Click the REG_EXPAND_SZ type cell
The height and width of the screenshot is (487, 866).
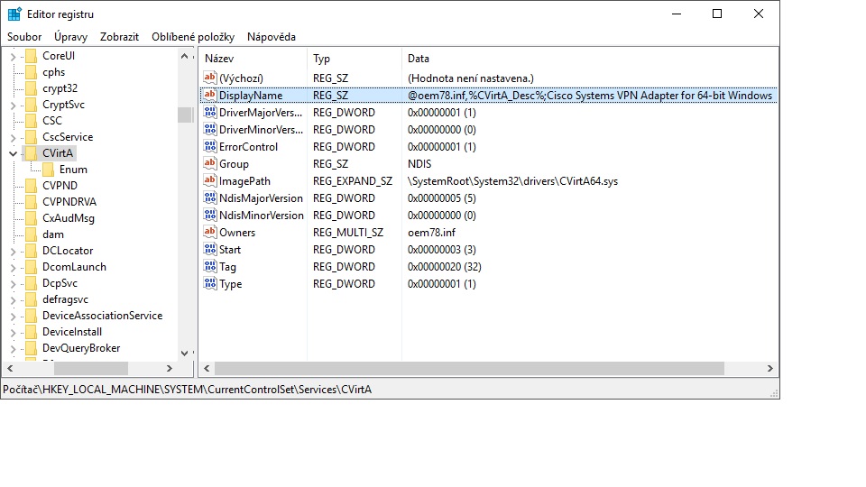click(353, 181)
